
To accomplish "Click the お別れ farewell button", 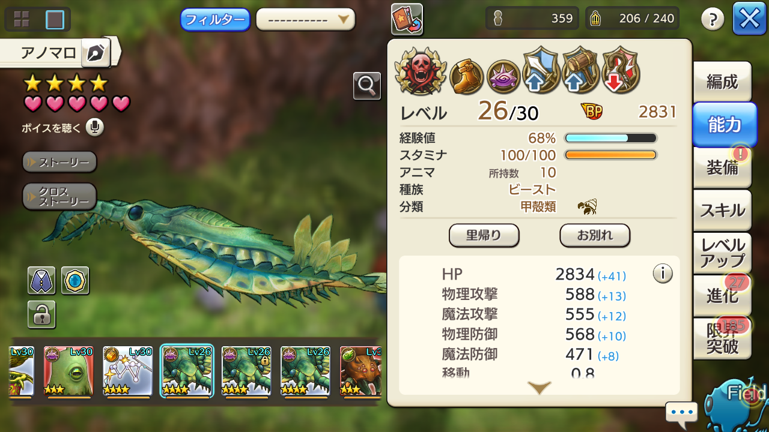I will click(x=595, y=235).
